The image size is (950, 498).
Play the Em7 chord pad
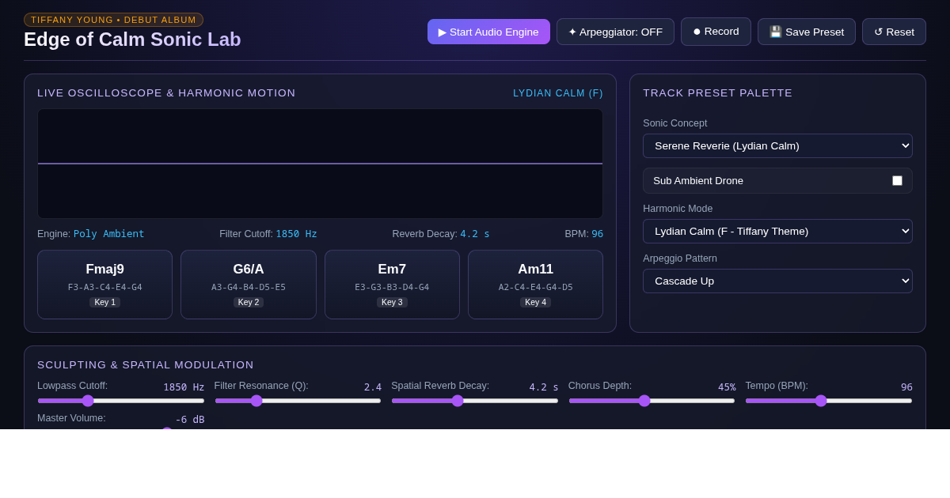[x=392, y=285]
